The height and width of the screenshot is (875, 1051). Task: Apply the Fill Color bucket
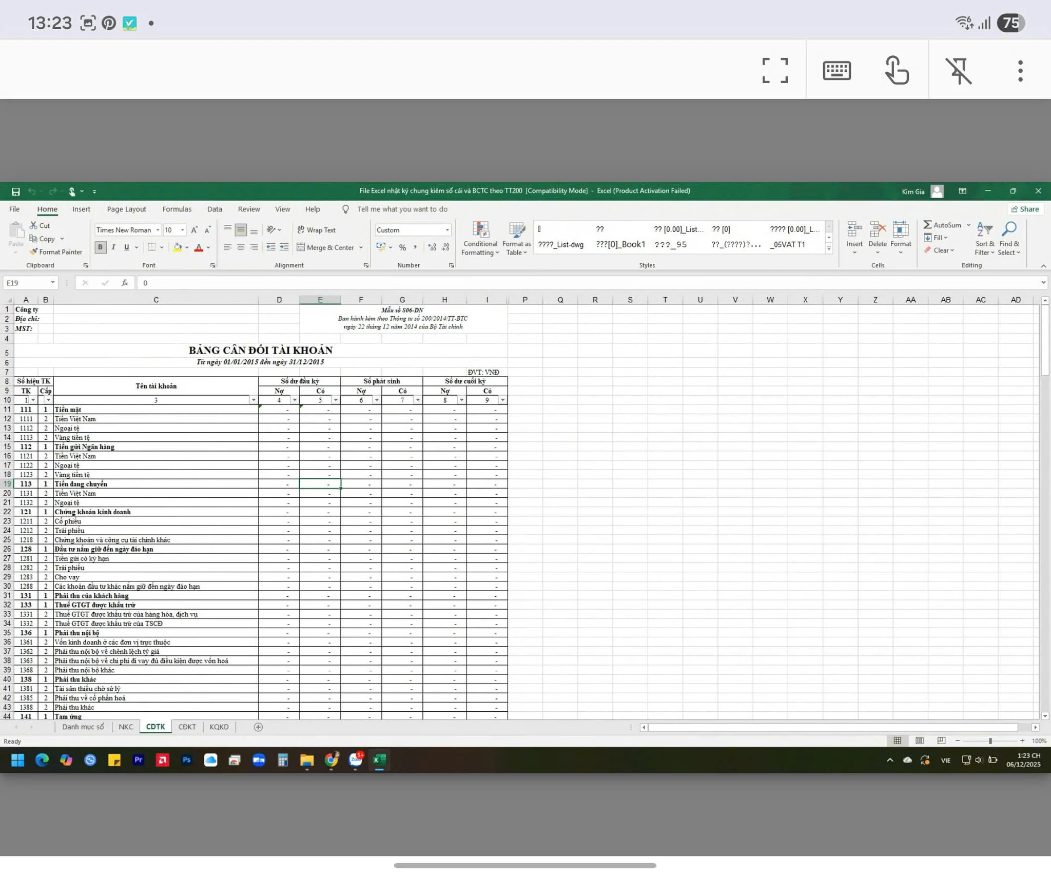[178, 247]
